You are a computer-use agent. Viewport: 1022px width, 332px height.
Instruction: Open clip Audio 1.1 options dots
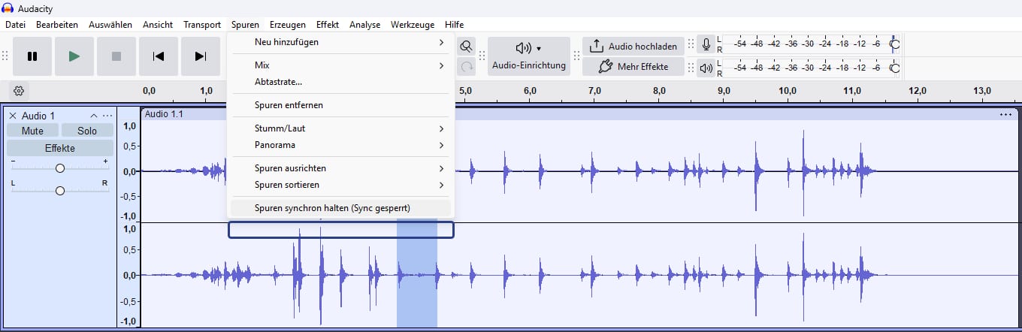click(x=1005, y=114)
